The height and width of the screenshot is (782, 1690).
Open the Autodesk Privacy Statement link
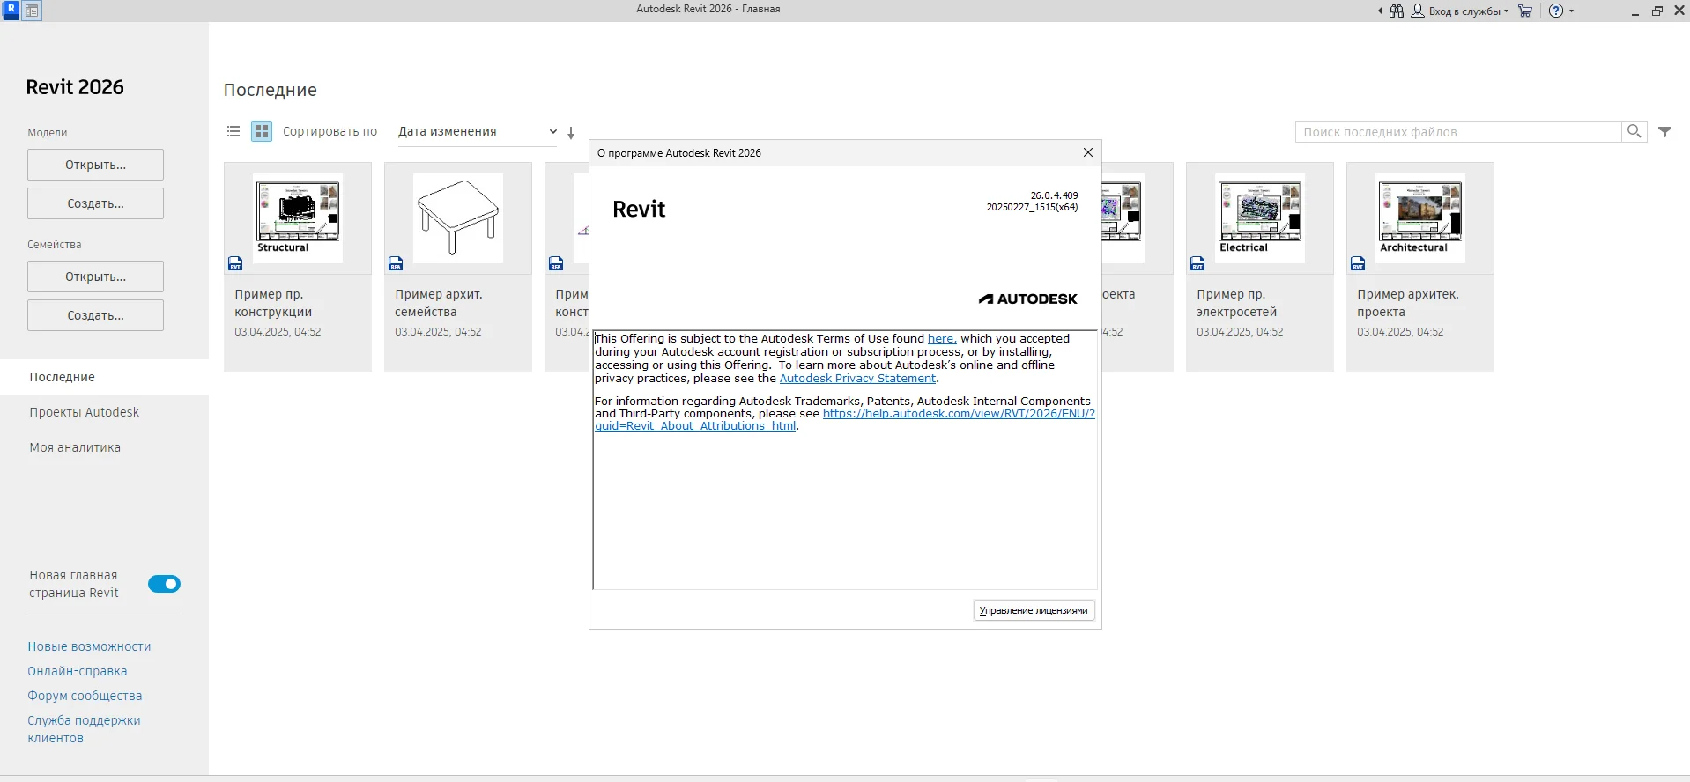[857, 379]
